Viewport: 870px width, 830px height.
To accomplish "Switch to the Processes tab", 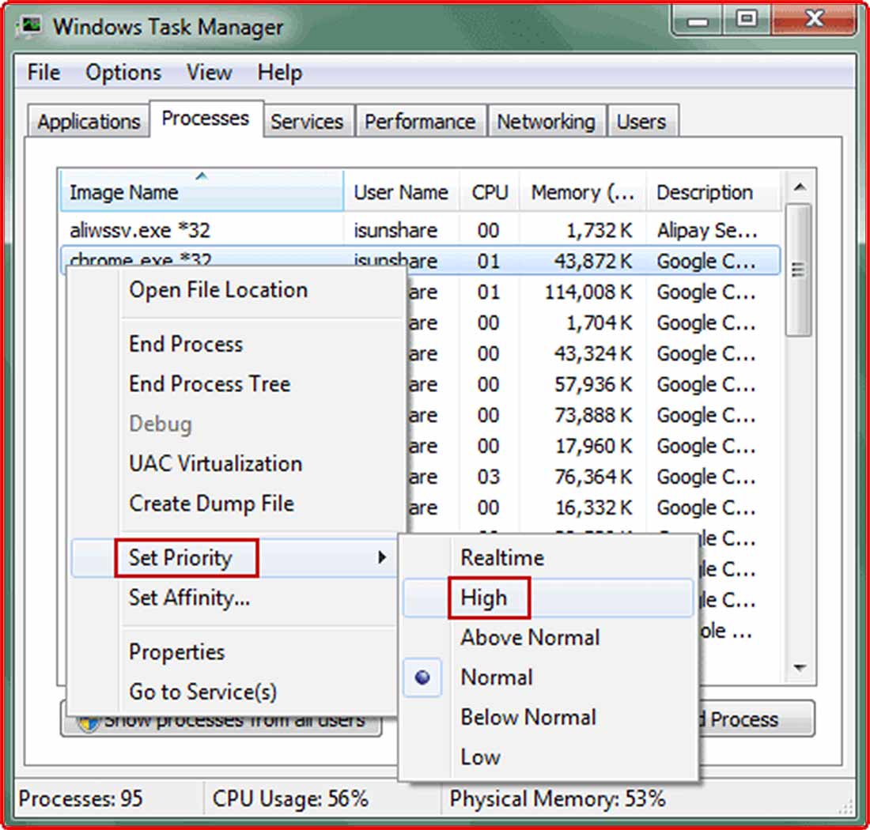I will point(206,119).
